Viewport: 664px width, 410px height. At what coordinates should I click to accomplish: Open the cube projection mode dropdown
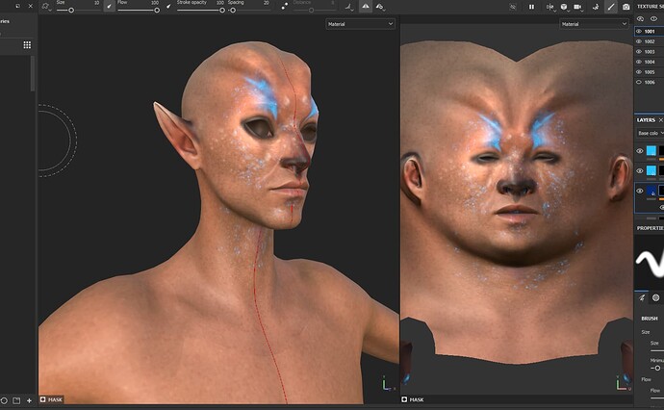[564, 7]
